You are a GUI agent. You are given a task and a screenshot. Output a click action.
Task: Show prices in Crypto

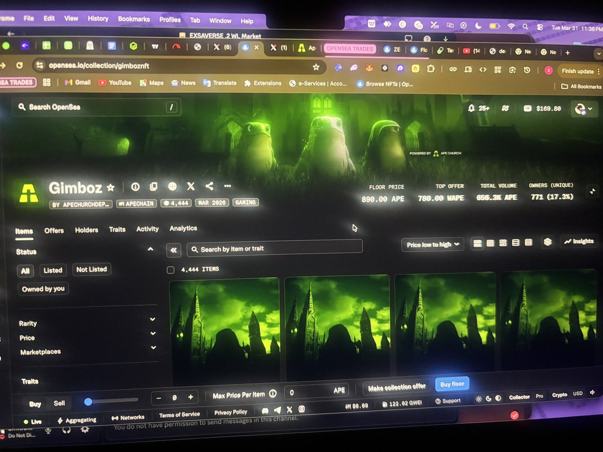click(x=560, y=395)
